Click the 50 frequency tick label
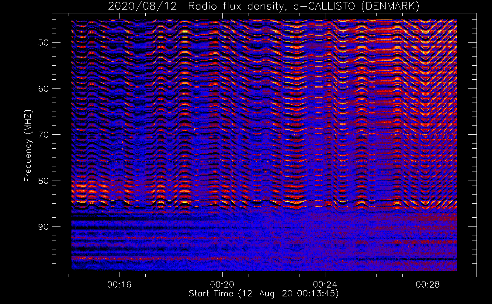This screenshot has width=492, height=304. point(43,43)
